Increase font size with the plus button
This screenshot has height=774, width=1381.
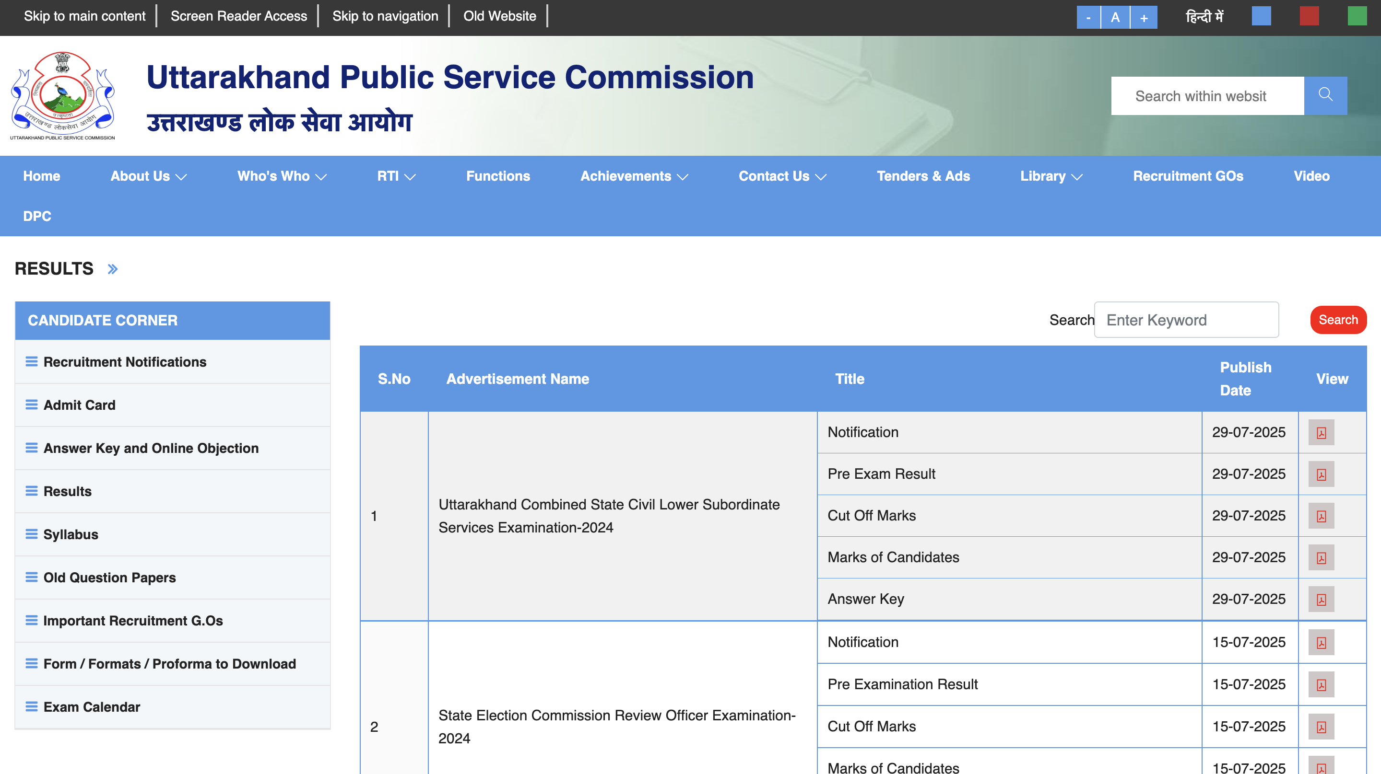point(1144,17)
